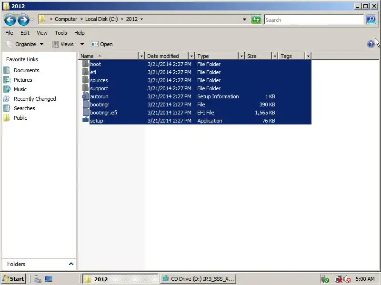Click the Search input box
The image size is (381, 285).
click(314, 19)
